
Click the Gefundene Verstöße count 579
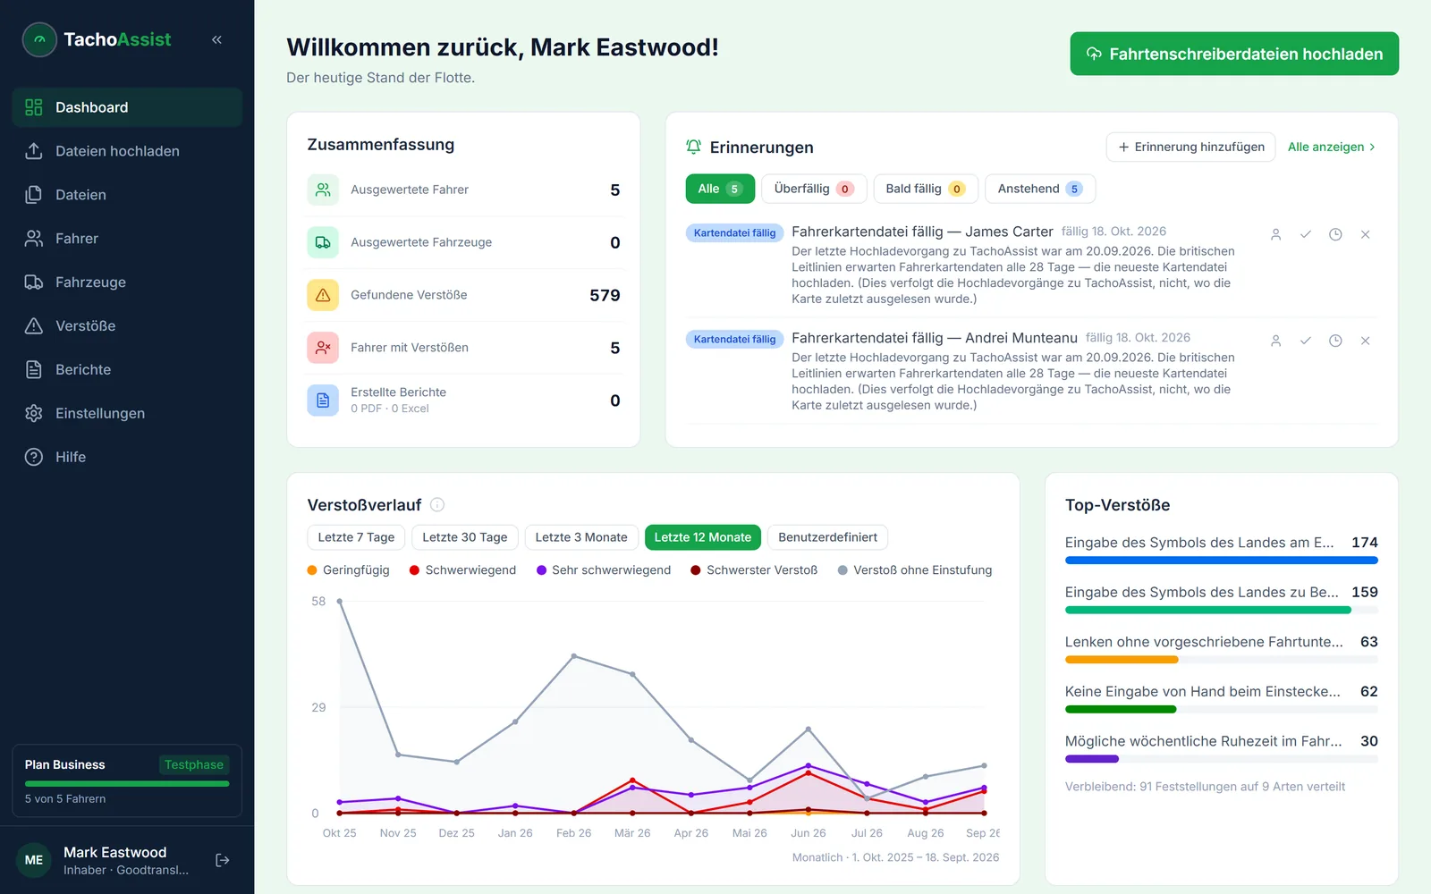coord(605,295)
